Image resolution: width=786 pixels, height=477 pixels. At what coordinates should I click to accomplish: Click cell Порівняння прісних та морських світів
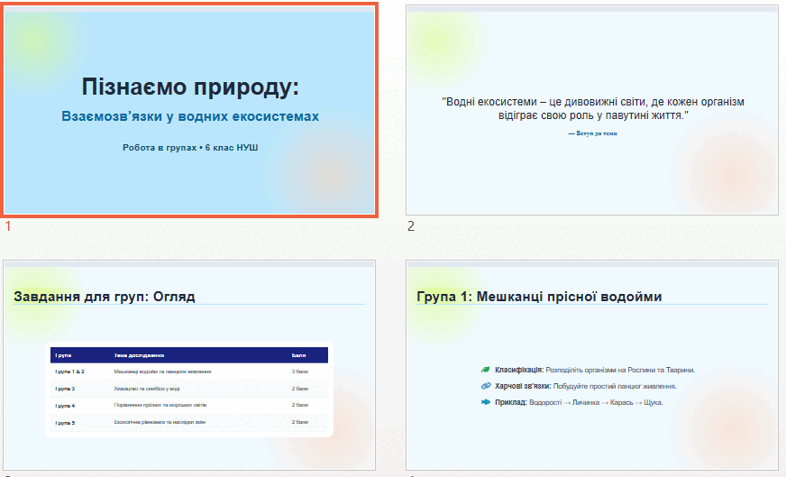(160, 405)
